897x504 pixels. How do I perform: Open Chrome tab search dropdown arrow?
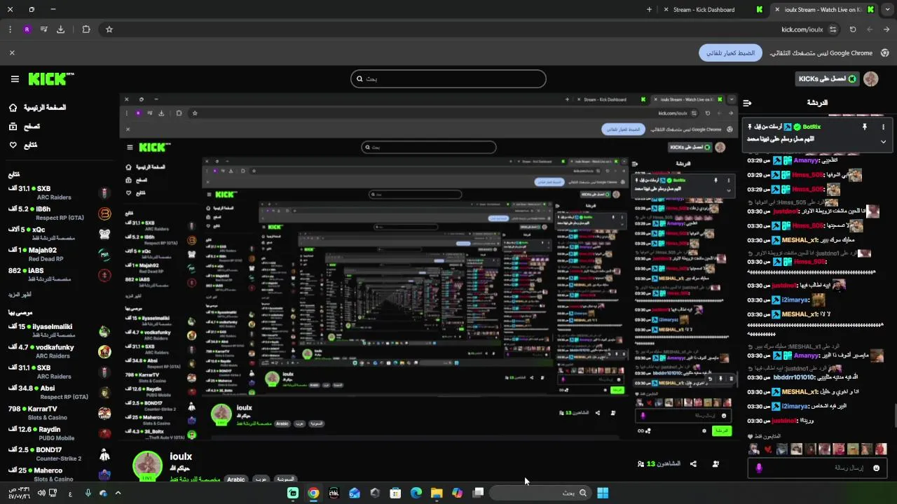pos(886,10)
